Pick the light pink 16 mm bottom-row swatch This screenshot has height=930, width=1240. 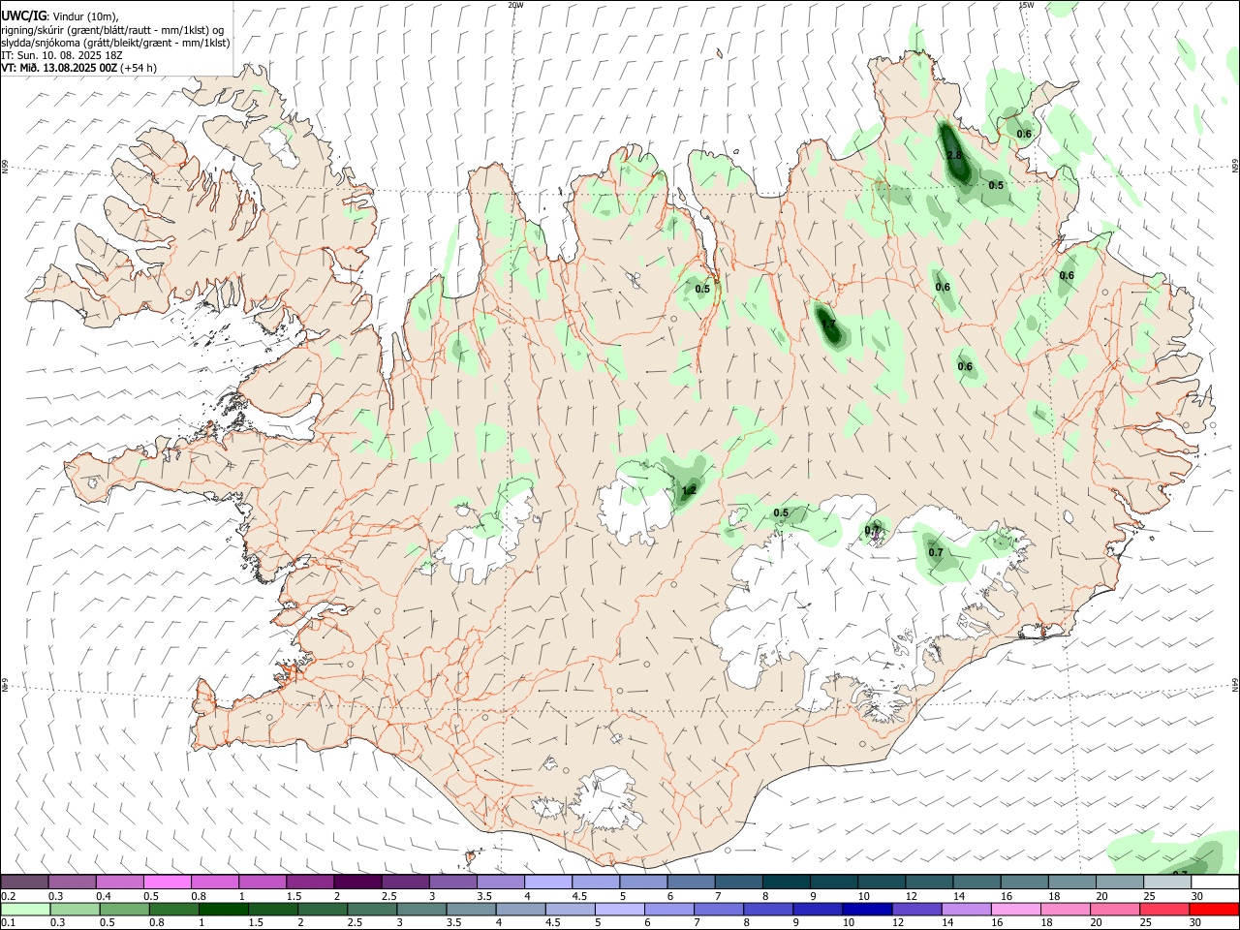1016,909
